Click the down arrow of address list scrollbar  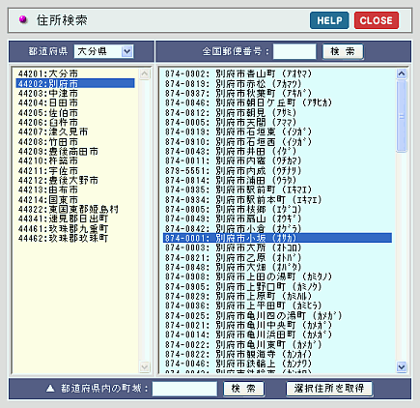click(402, 366)
